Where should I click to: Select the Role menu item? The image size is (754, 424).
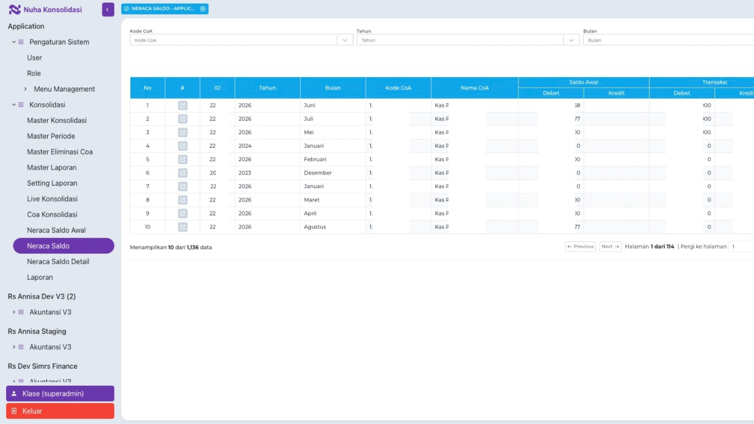[x=34, y=73]
